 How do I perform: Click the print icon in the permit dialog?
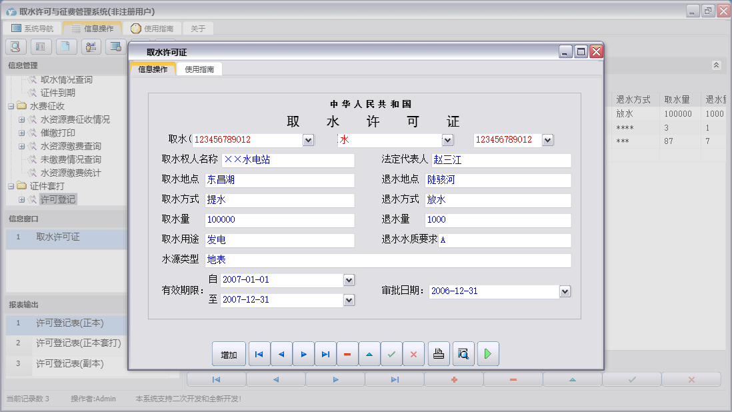point(439,353)
